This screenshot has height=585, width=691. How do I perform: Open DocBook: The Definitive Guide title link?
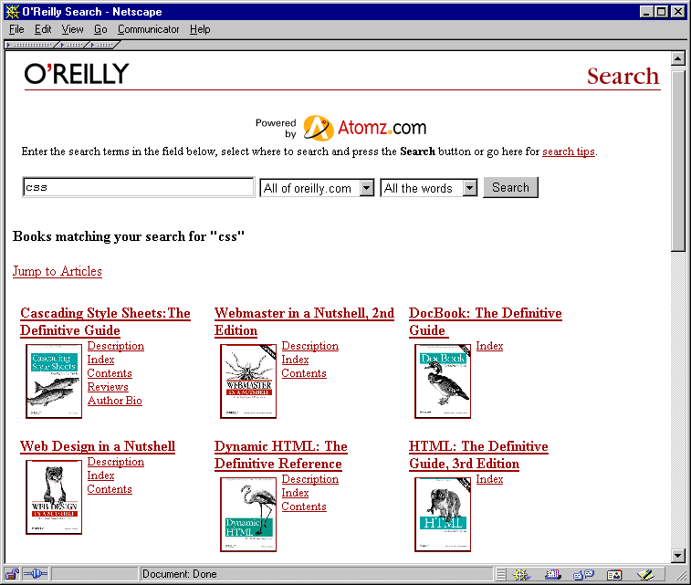486,321
